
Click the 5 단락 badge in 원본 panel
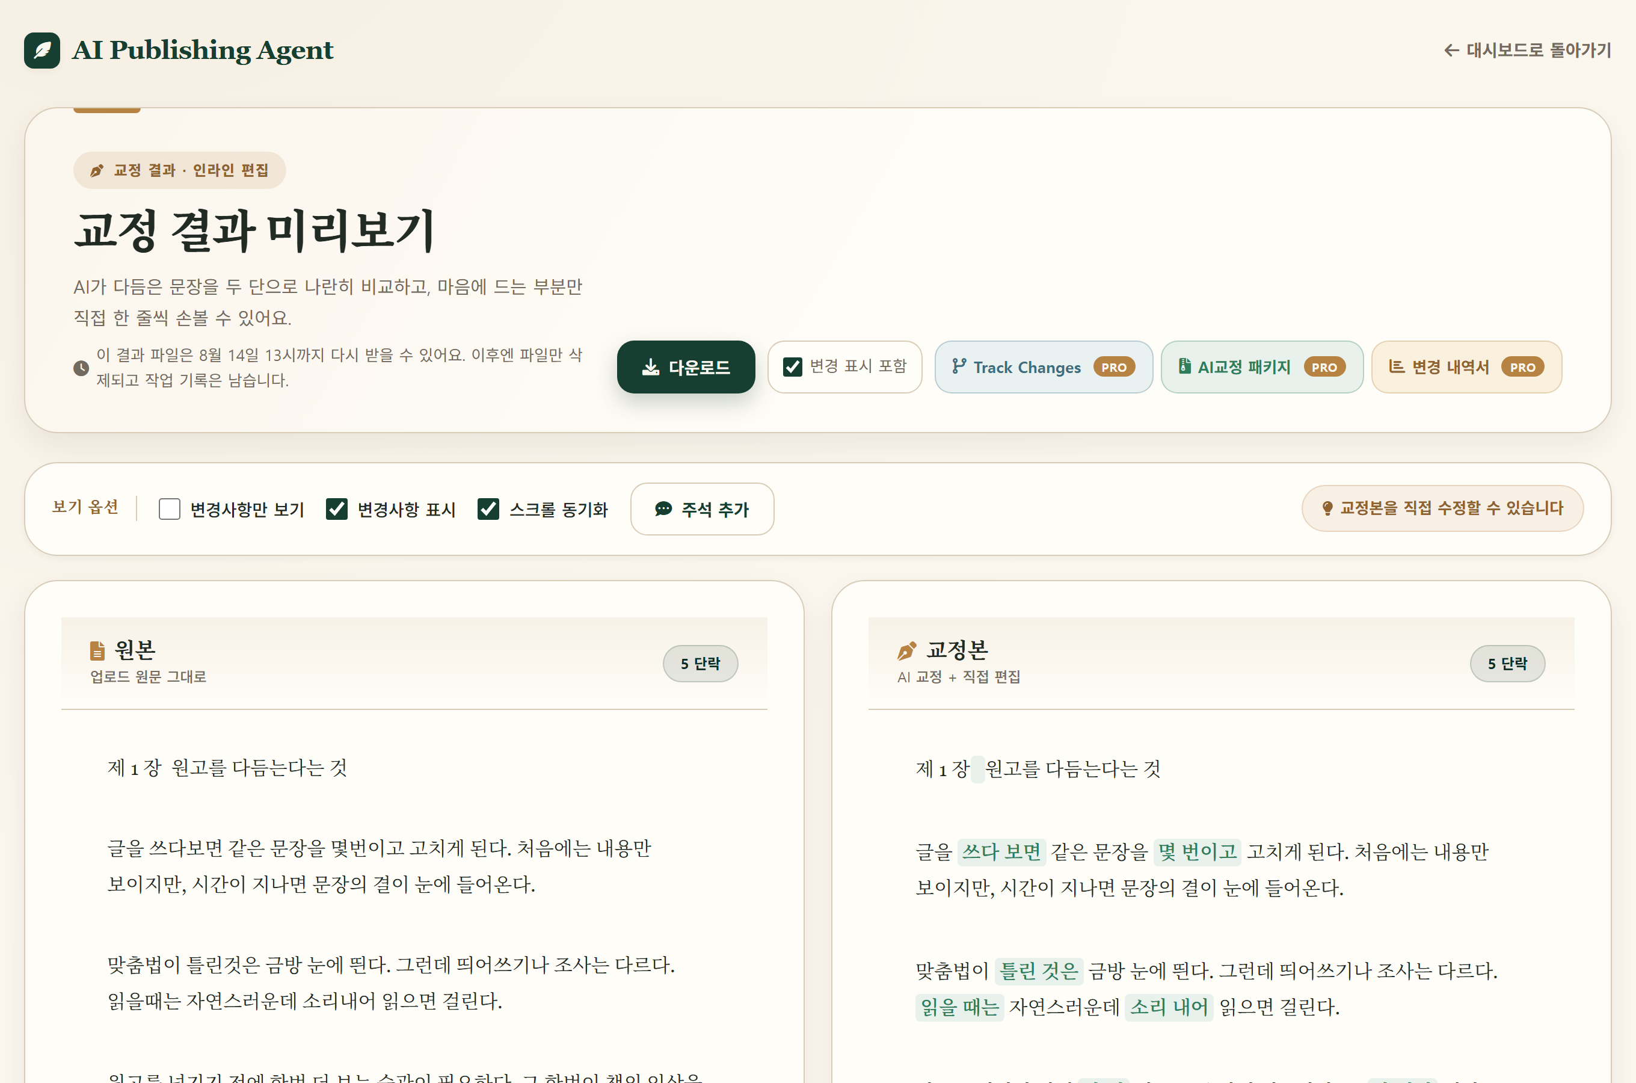[700, 663]
